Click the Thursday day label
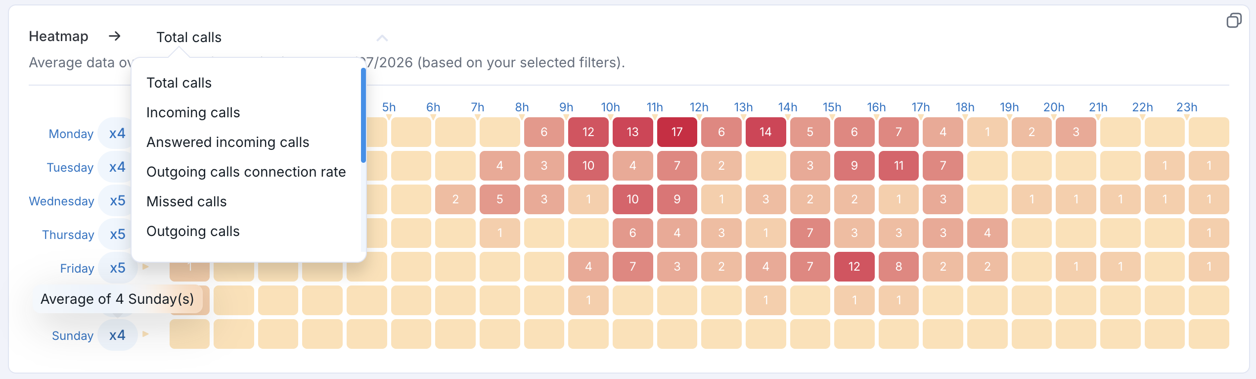Image resolution: width=1256 pixels, height=379 pixels. point(68,235)
